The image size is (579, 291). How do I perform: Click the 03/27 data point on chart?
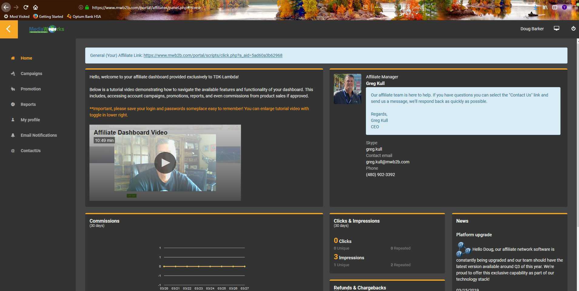click(x=245, y=266)
